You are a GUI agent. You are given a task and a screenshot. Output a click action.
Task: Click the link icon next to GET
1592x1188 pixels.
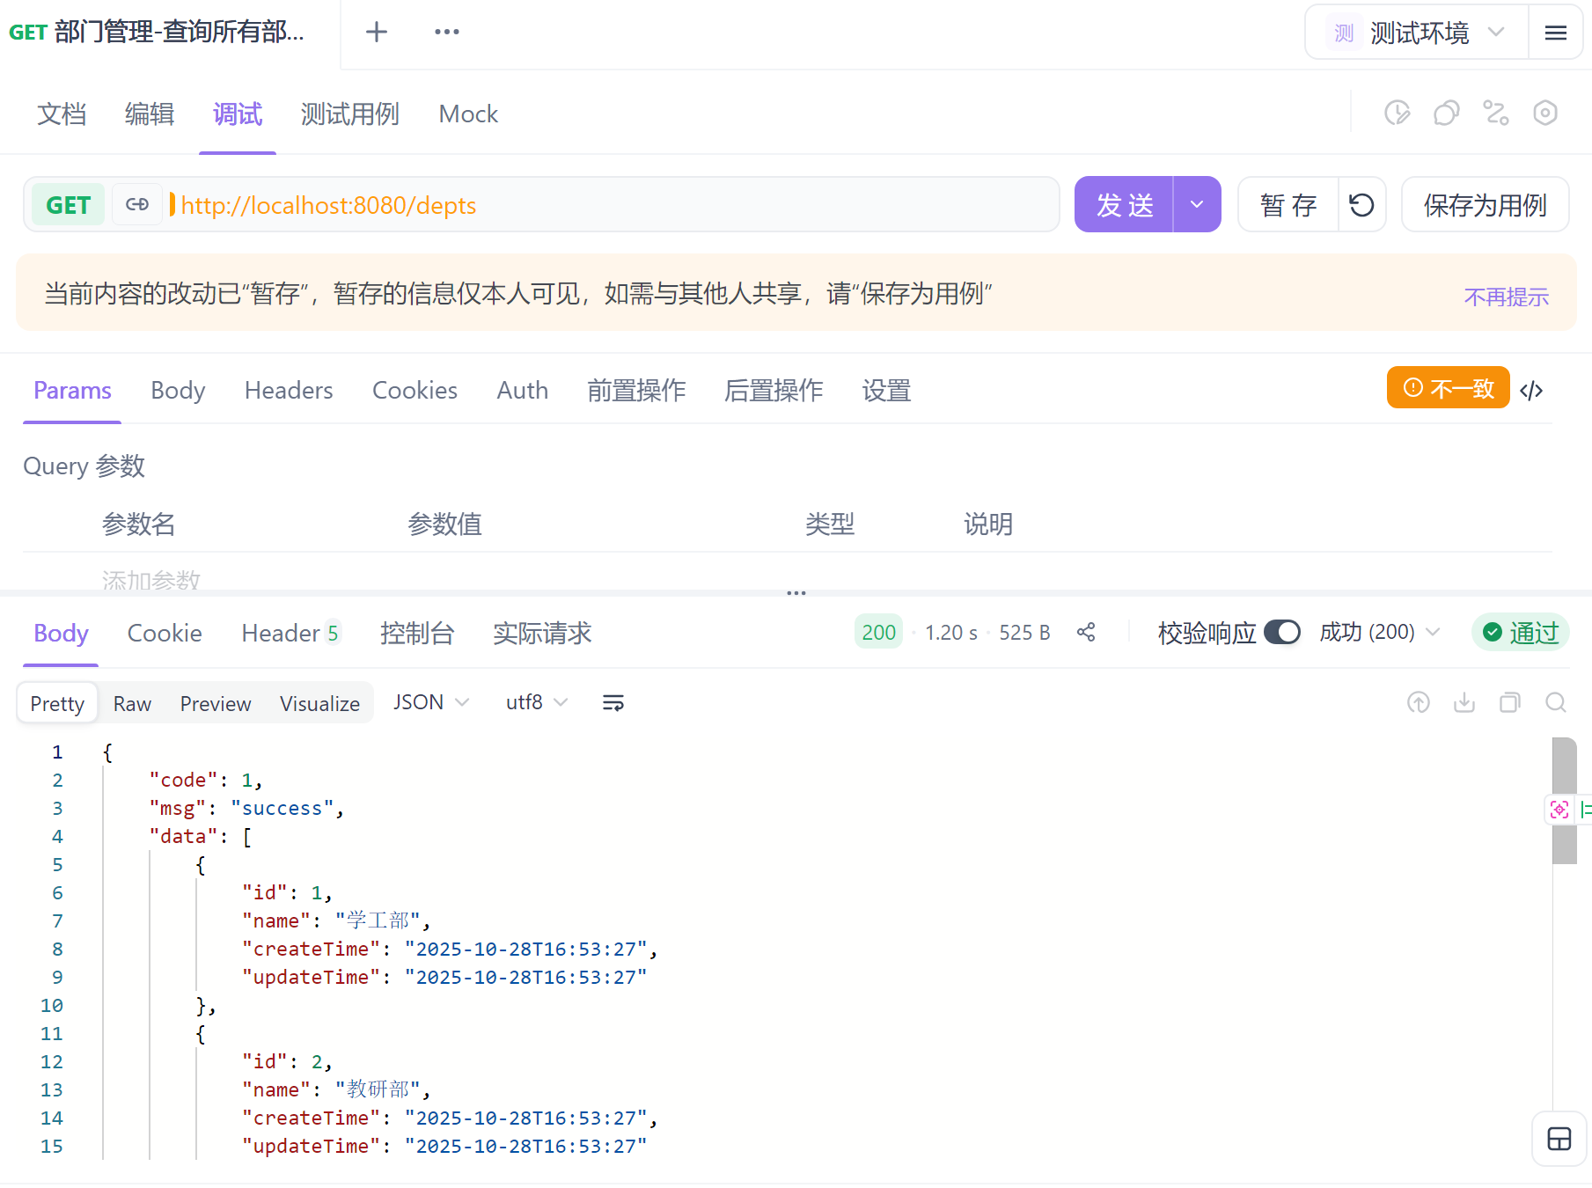137,204
